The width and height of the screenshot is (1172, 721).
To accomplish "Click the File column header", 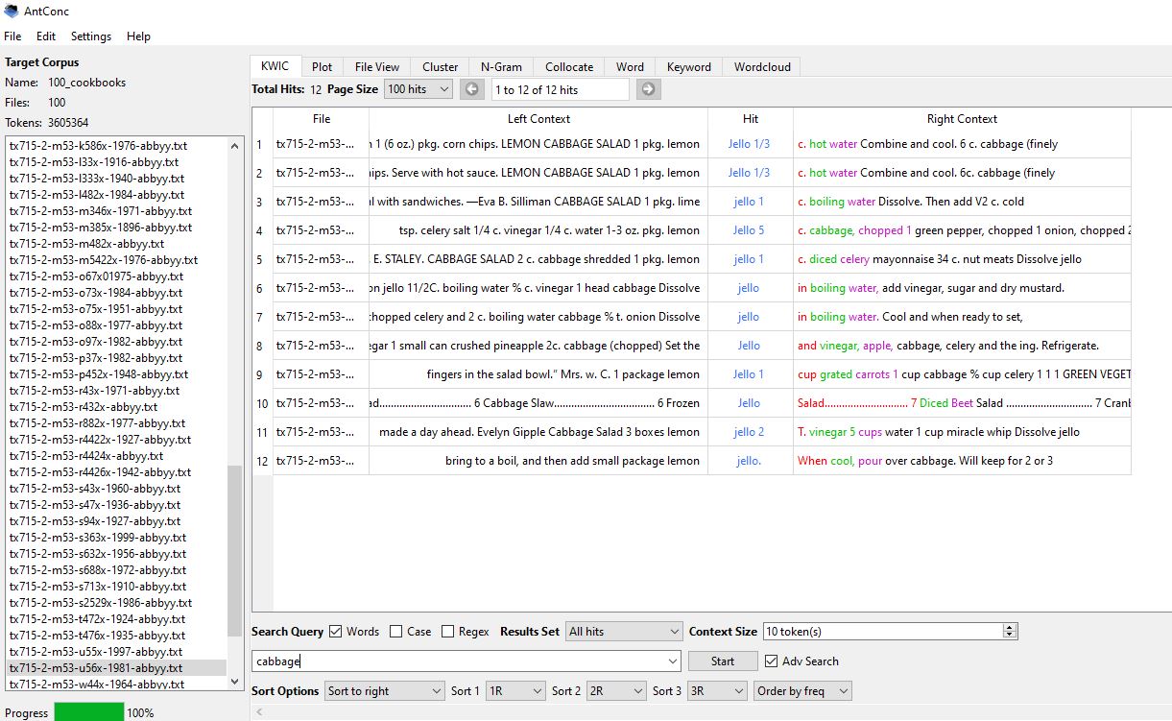I will coord(322,119).
